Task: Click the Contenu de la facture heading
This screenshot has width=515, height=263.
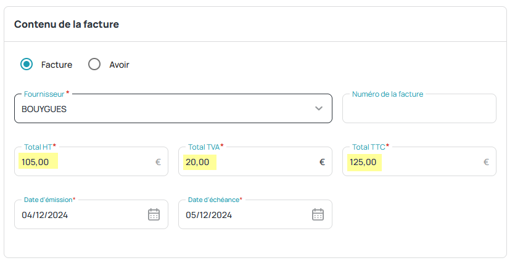Action: [x=67, y=24]
